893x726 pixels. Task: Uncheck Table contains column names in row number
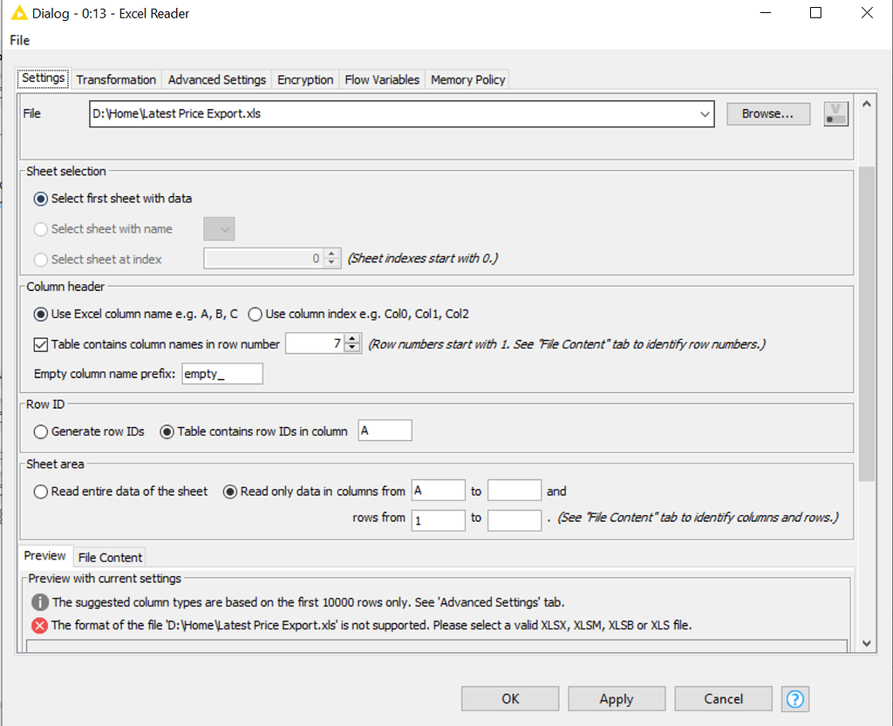tap(40, 344)
